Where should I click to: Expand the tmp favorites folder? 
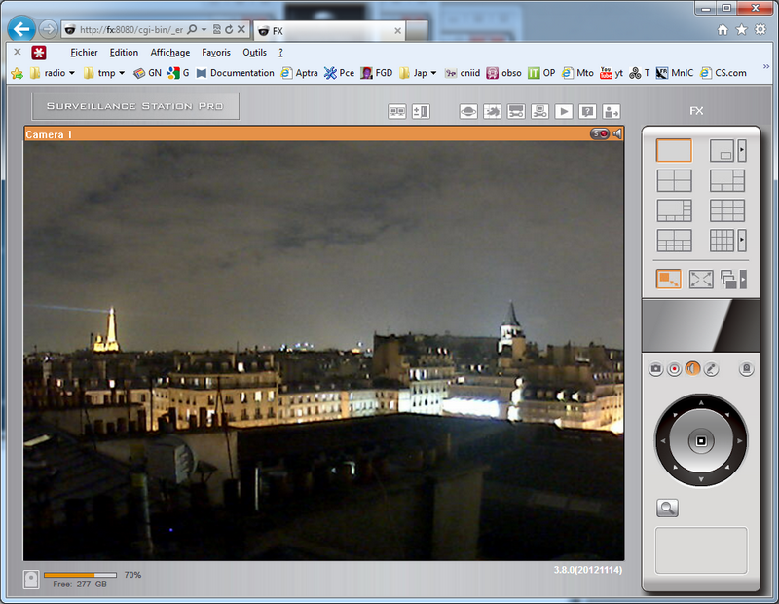point(104,73)
